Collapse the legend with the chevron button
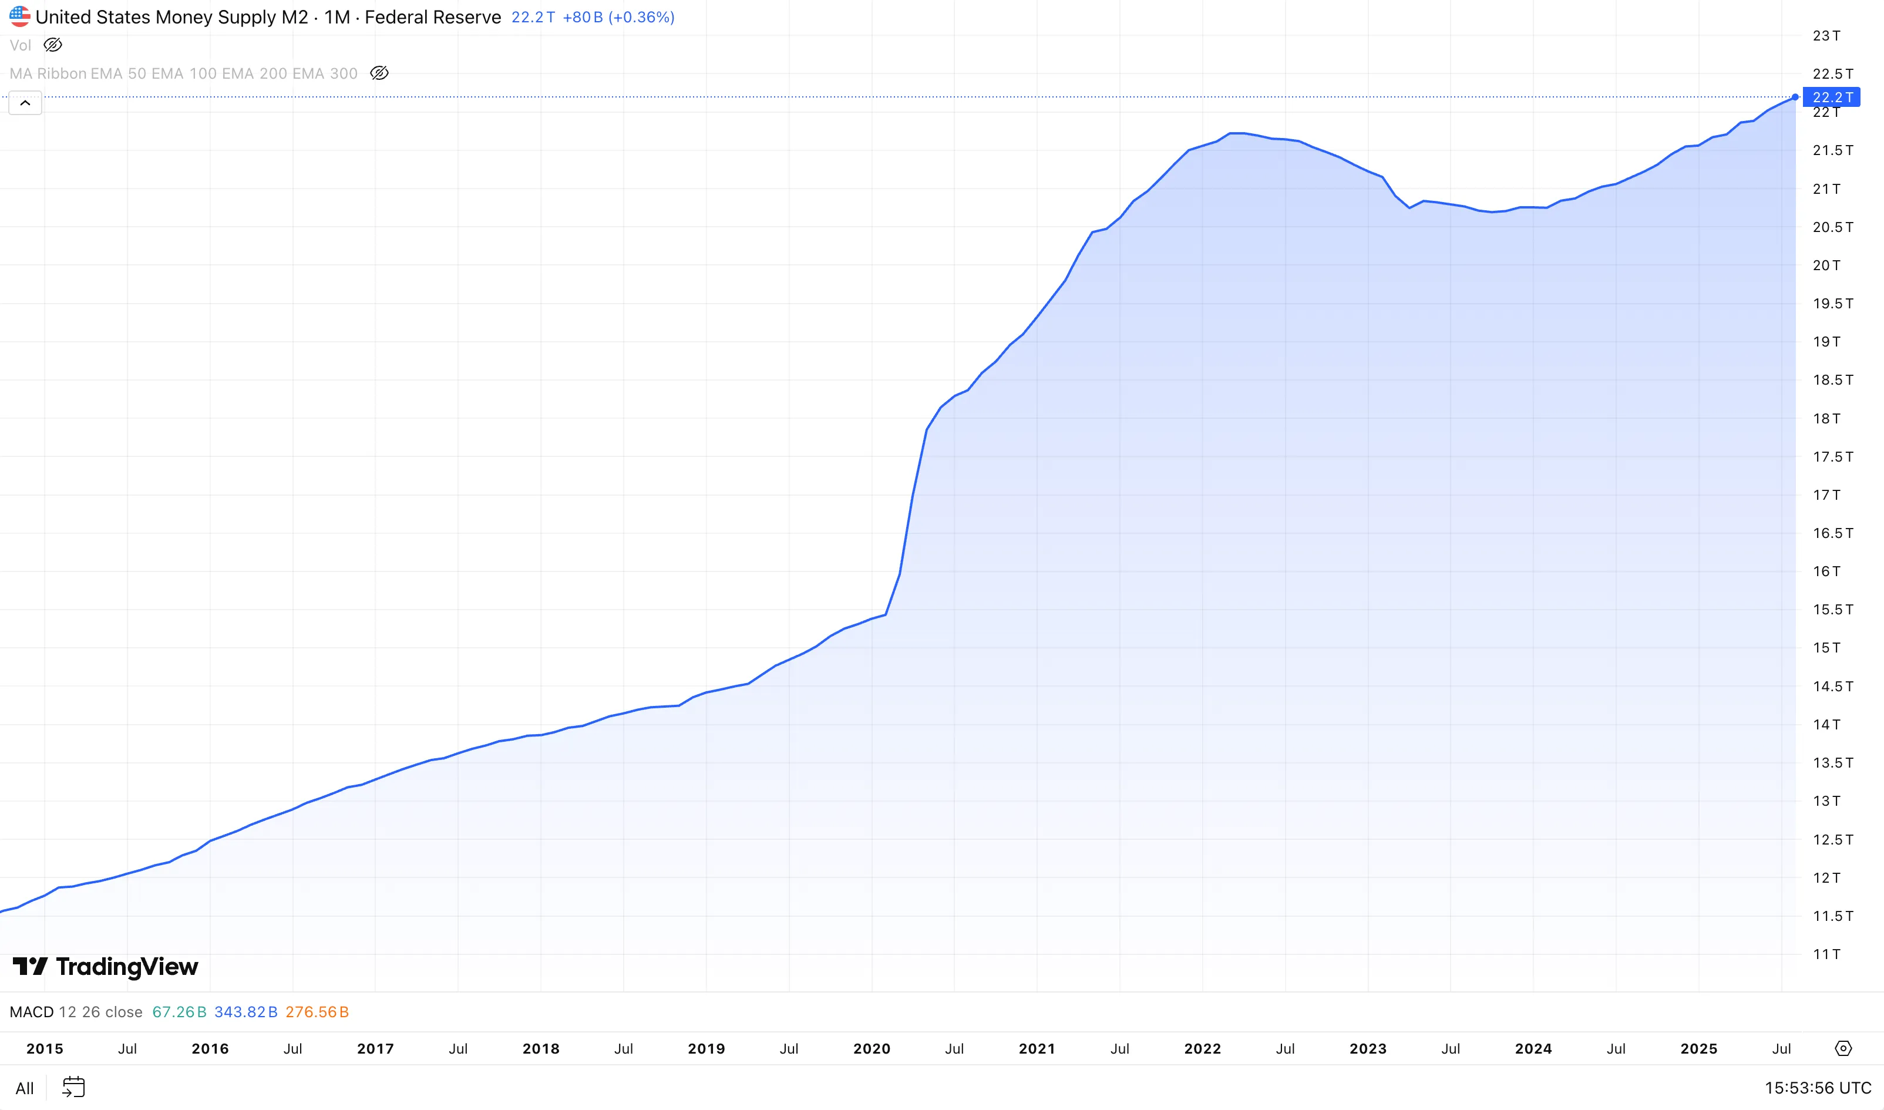This screenshot has width=1884, height=1110. (25, 102)
